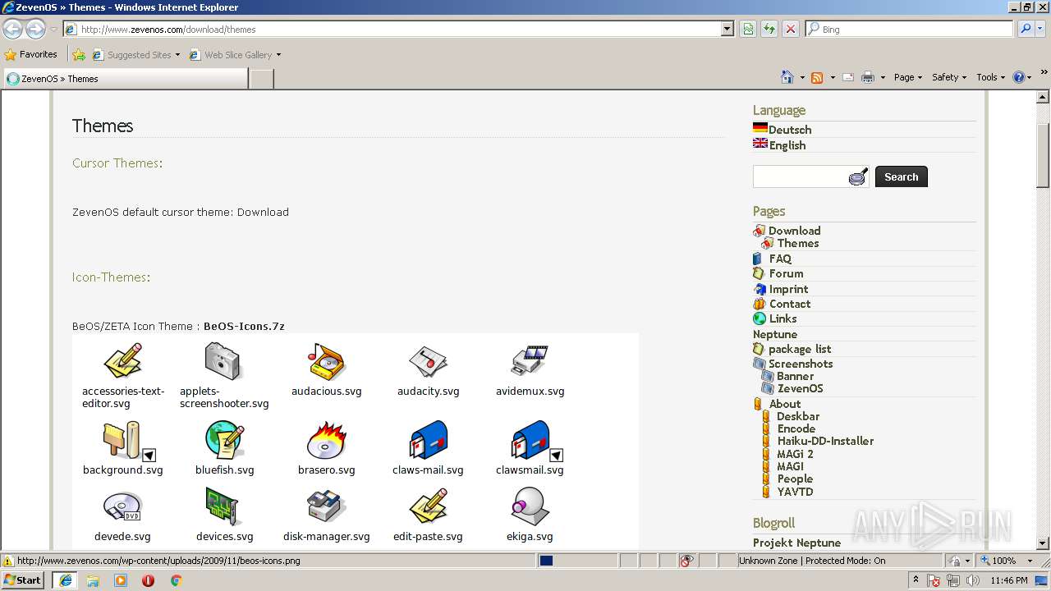1051x591 pixels.
Task: Click the magnifier search icon beside Bing box
Action: tap(1026, 29)
